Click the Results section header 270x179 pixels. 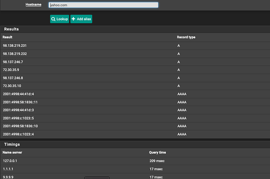coord(11,29)
